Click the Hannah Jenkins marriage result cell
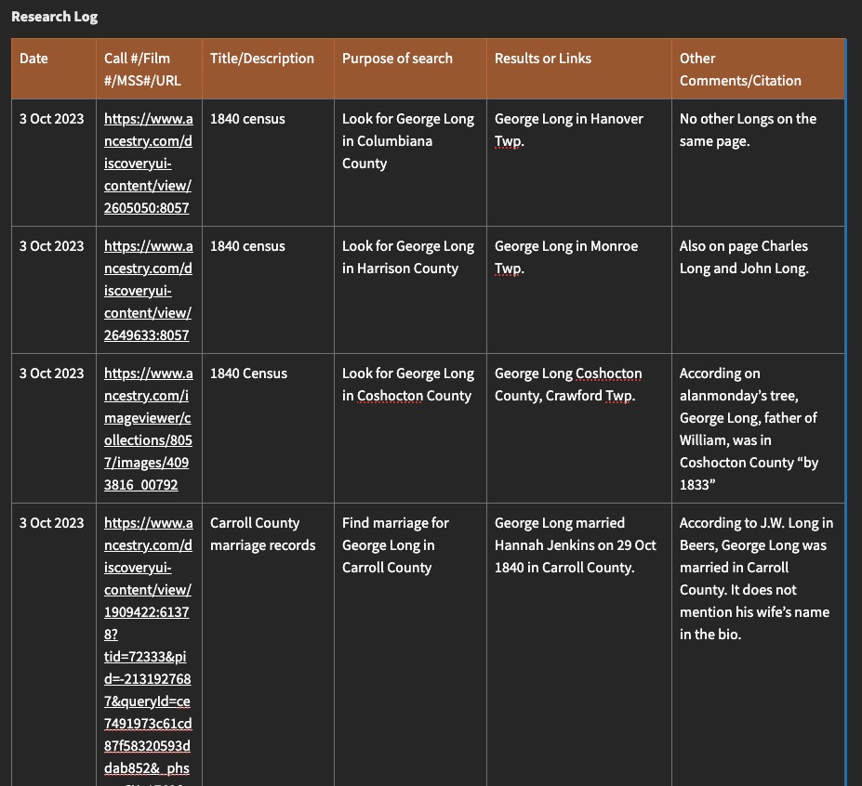The width and height of the screenshot is (862, 786). click(575, 545)
